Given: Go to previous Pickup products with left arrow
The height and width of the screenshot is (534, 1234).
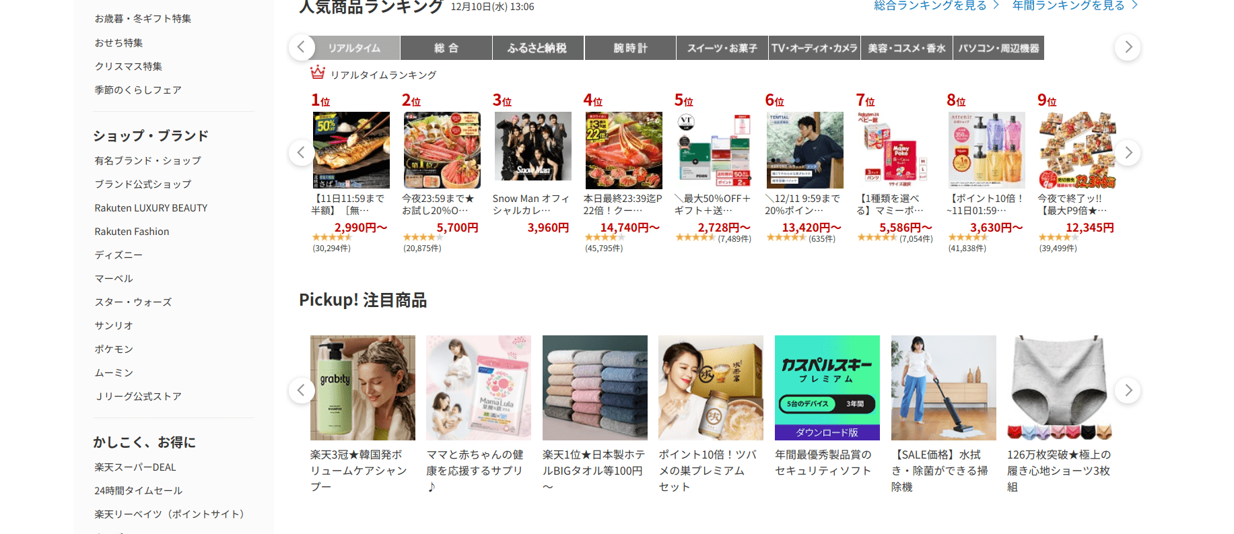Looking at the screenshot, I should tap(302, 391).
